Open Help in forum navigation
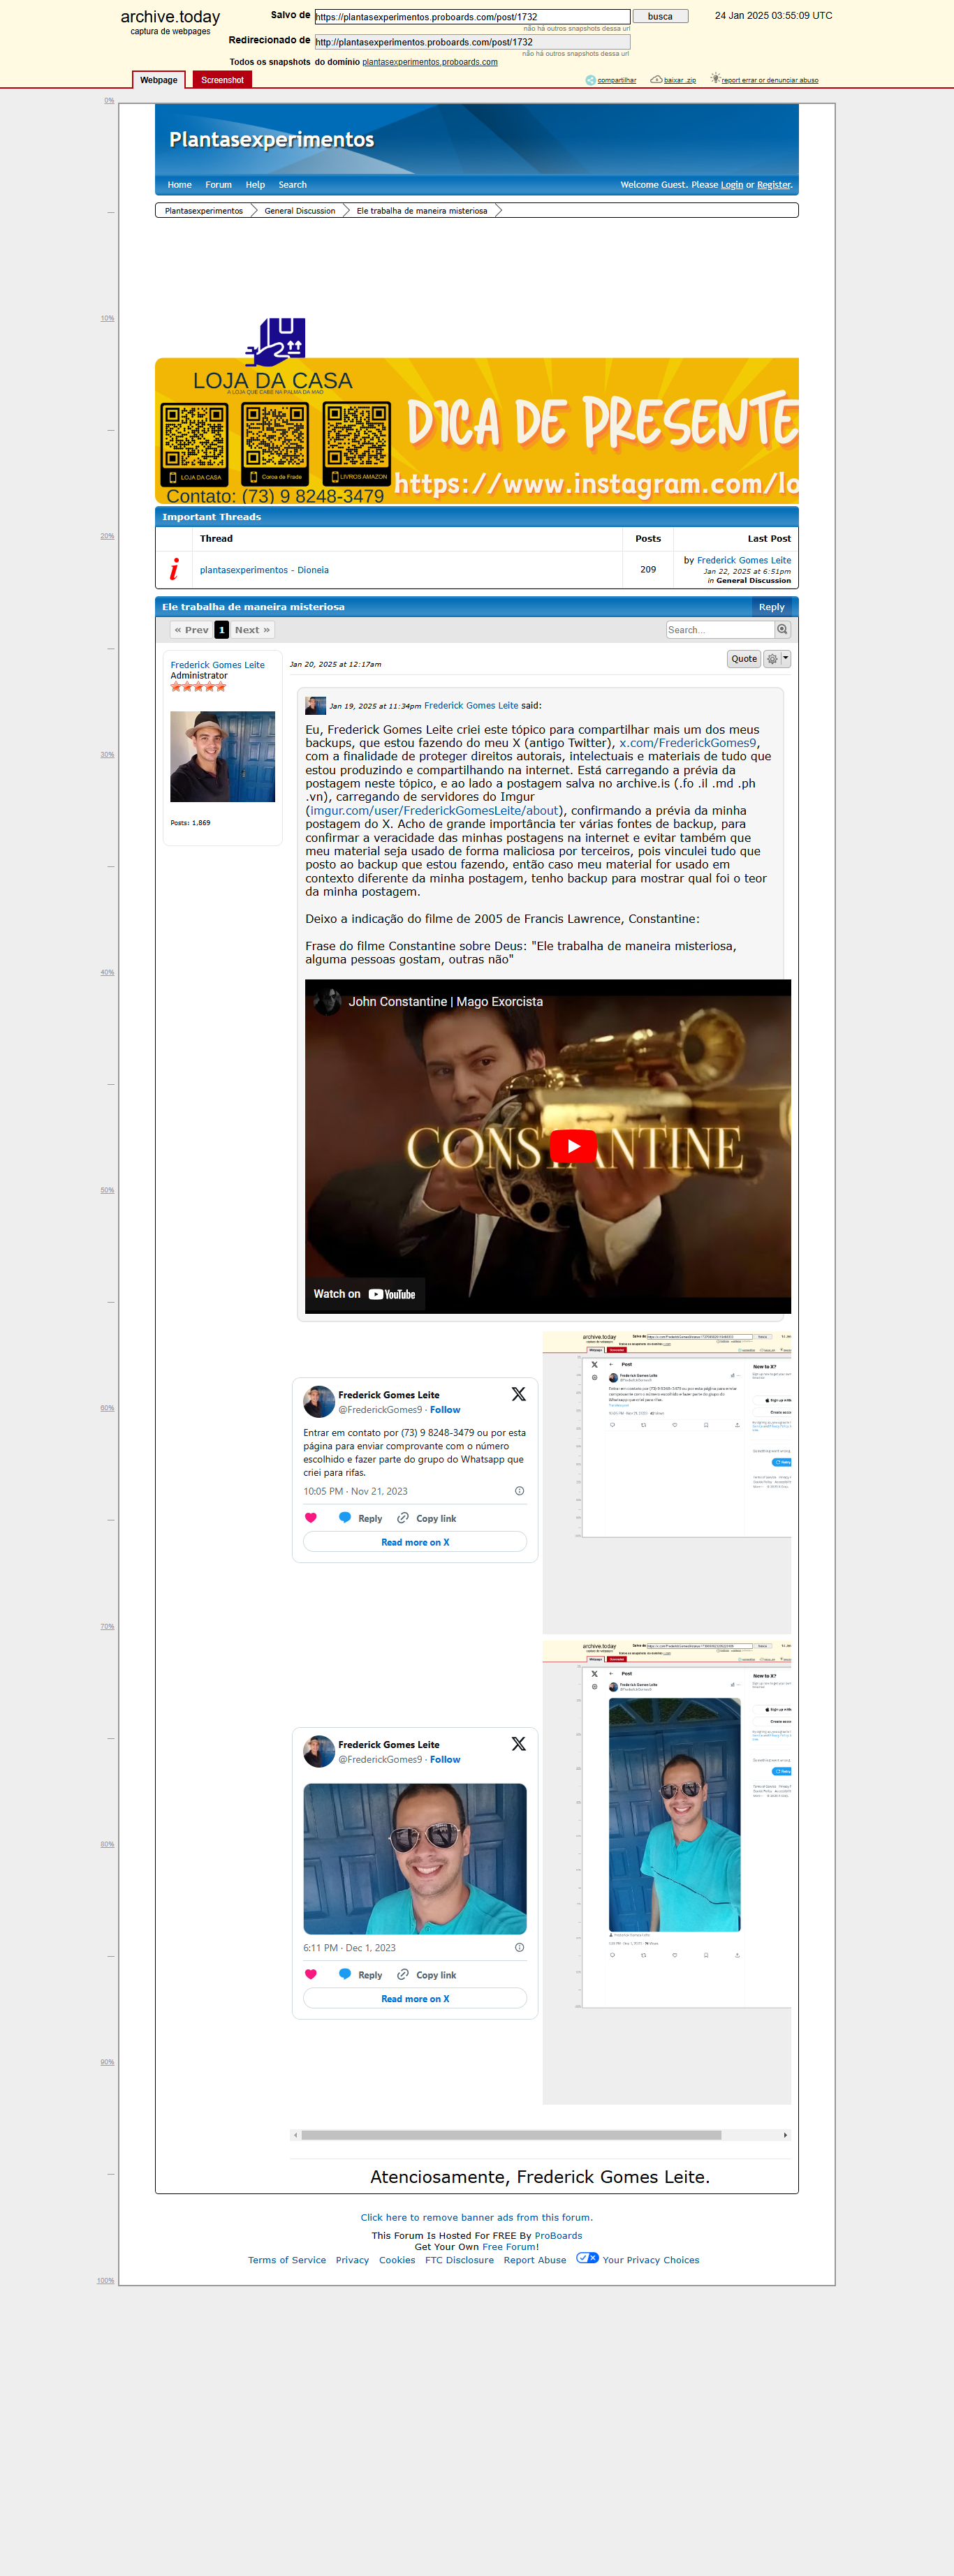Screen dimensions: 954x2576 (256, 185)
